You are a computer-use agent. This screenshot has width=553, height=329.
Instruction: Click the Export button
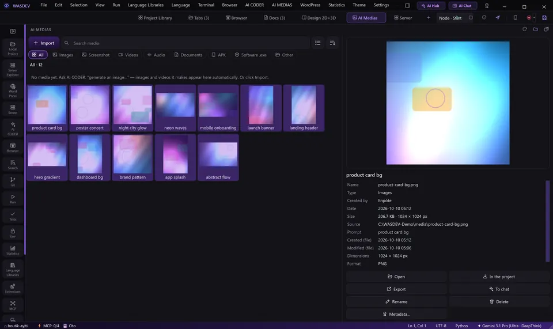(396, 289)
